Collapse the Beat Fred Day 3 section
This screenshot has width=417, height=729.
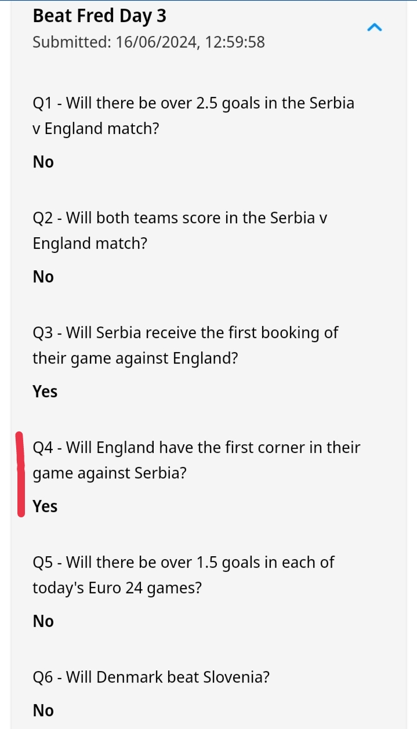[375, 27]
